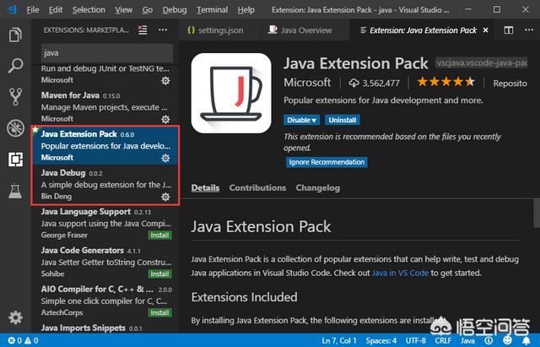This screenshot has height=347, width=540.
Task: Select the Changelog tab
Action: coord(317,187)
